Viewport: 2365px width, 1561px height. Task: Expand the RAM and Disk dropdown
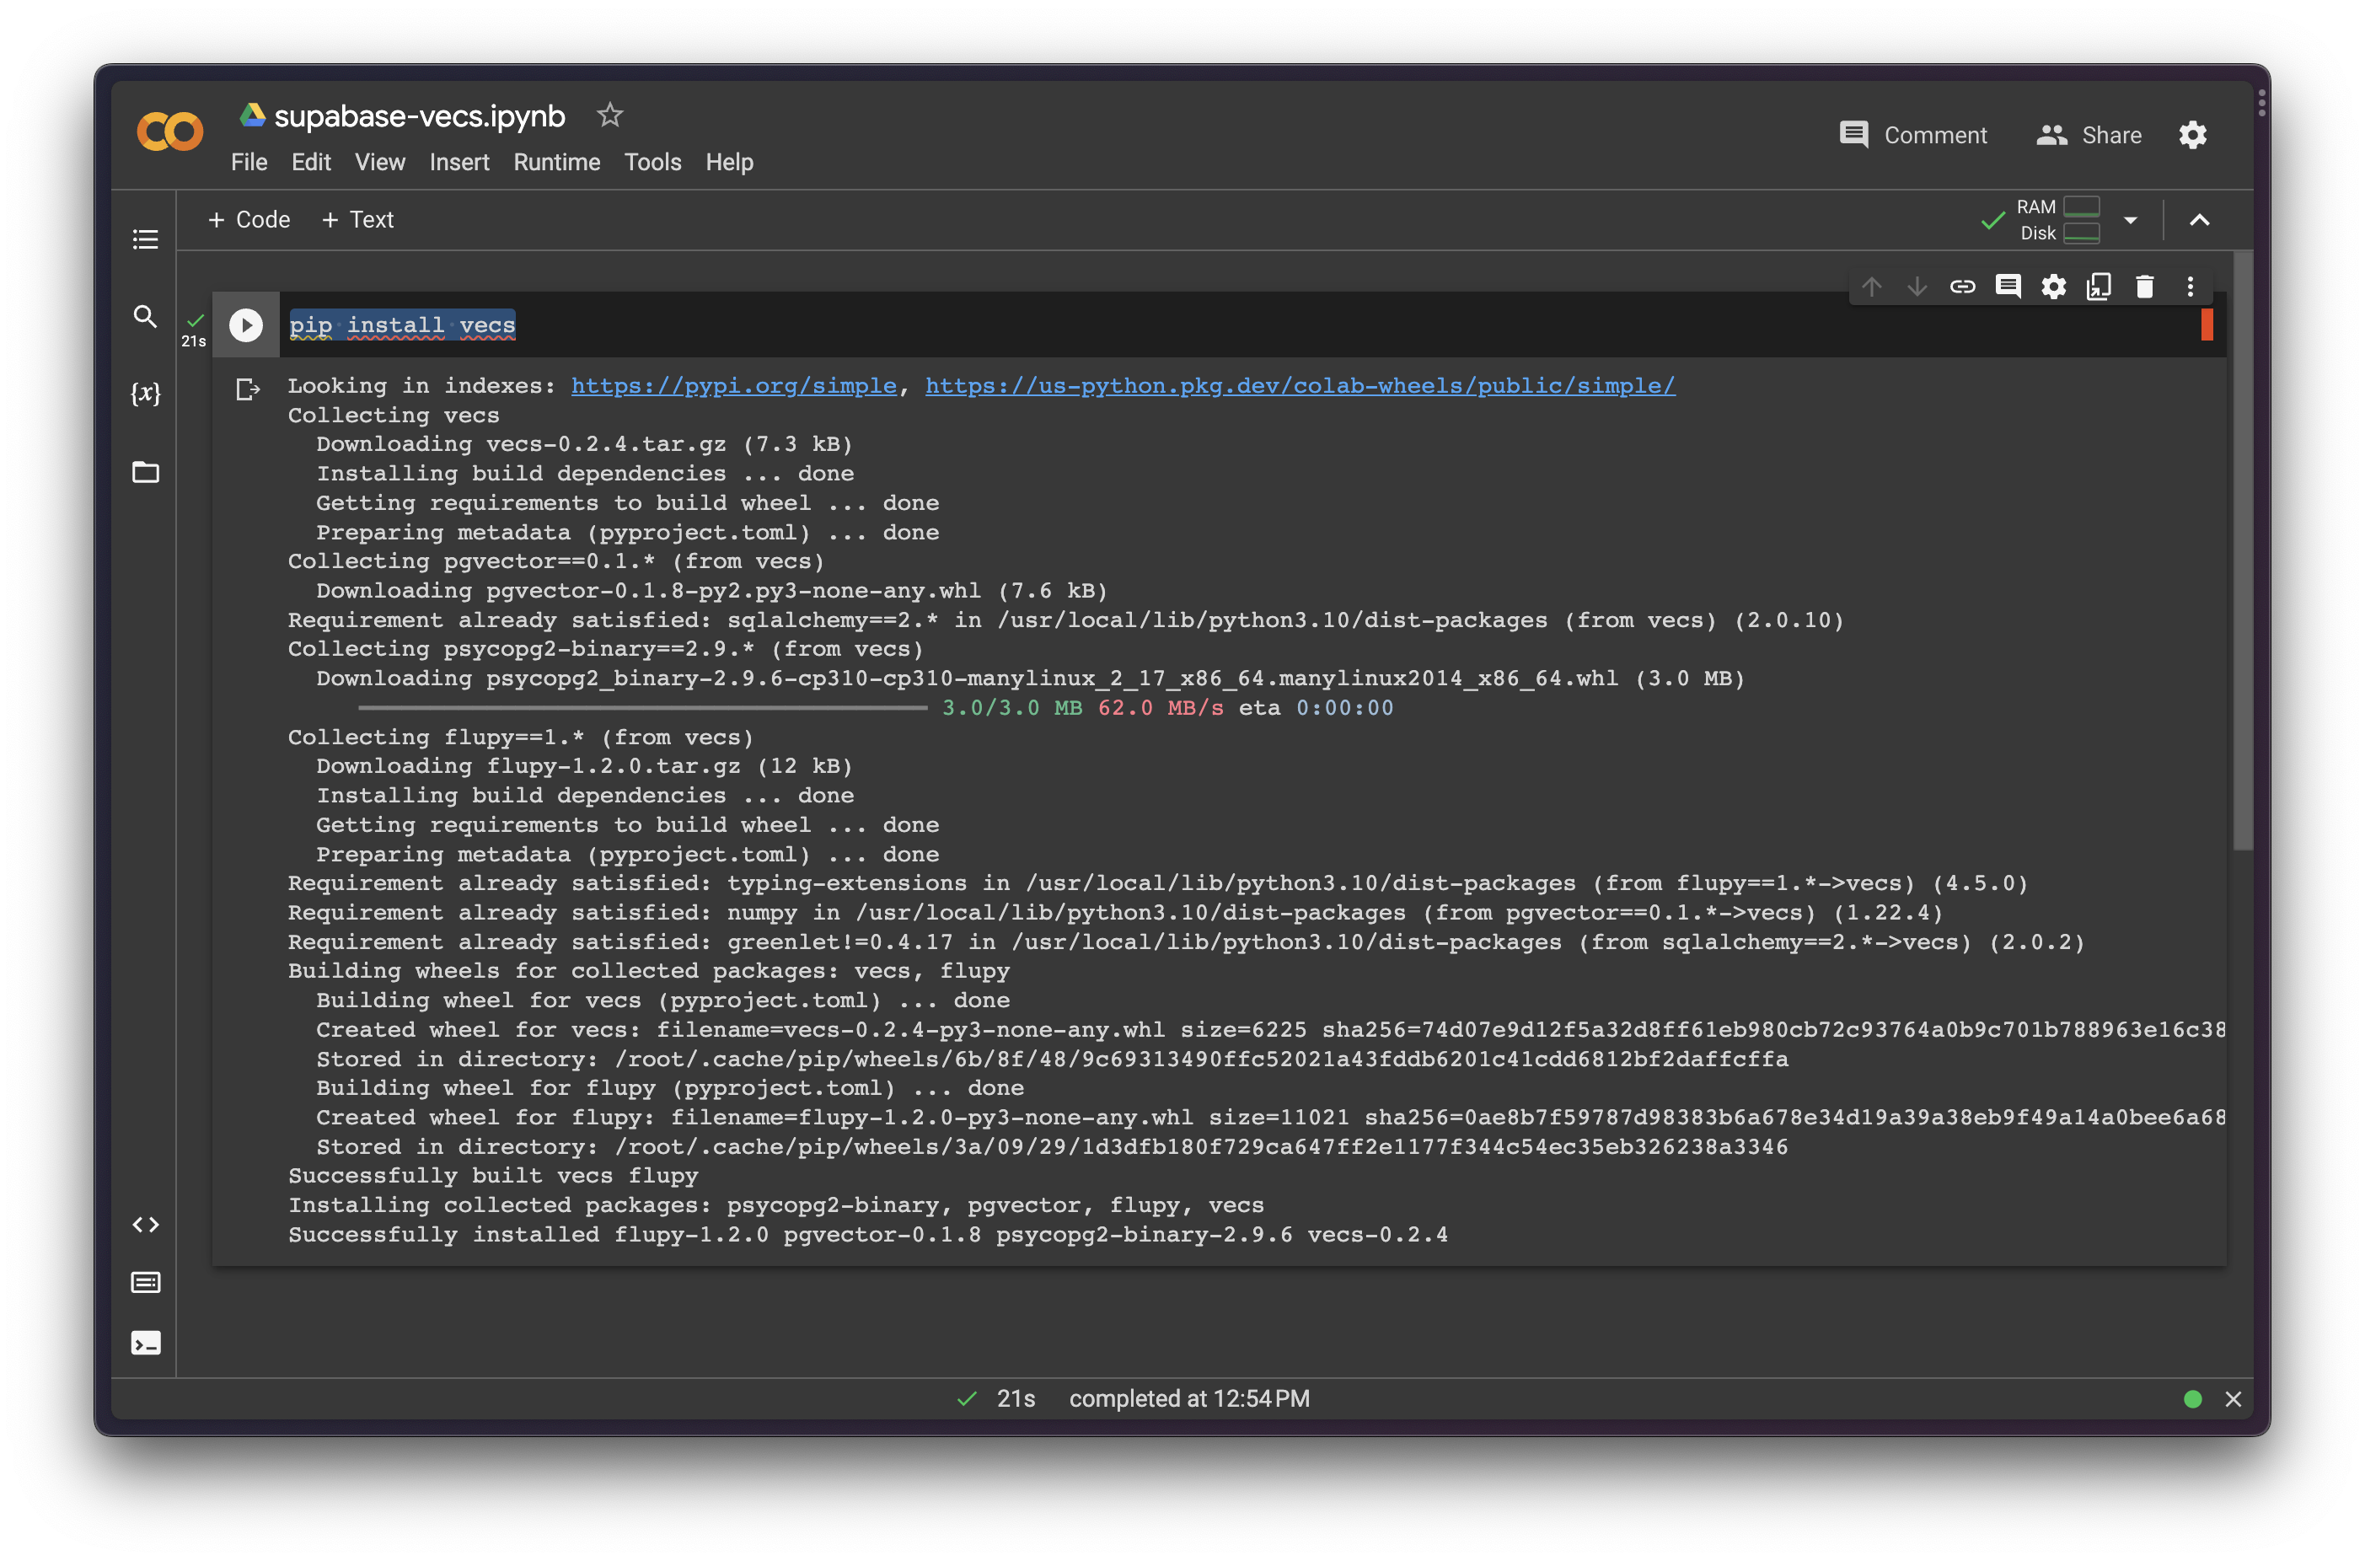tap(2128, 219)
